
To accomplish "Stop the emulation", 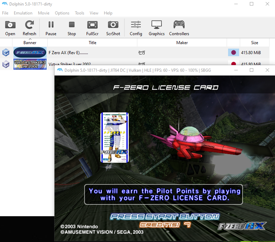I will pos(71,28).
